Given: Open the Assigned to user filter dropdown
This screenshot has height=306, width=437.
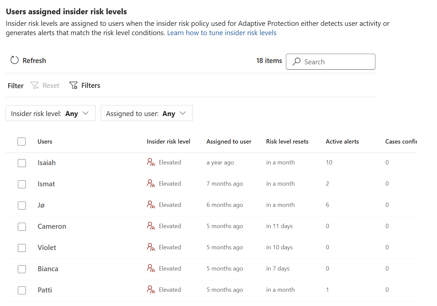Looking at the screenshot, I should click(x=146, y=113).
